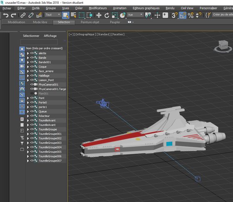Open the Affichage menu in scene explorer
This screenshot has width=233, height=202.
point(50,36)
